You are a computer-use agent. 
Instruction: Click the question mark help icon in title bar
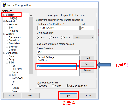click(x=83, y=5)
